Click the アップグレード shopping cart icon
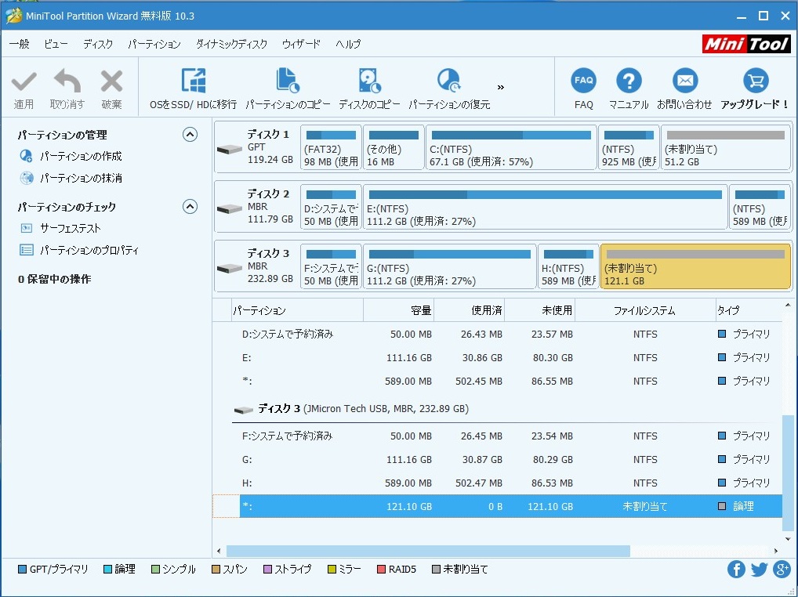The height and width of the screenshot is (597, 798). (x=754, y=81)
